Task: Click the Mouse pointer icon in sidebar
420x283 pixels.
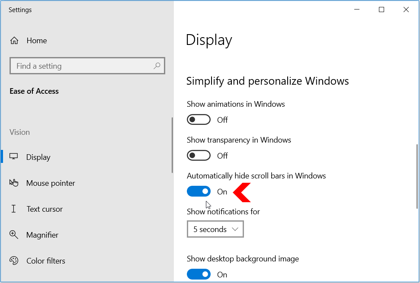Action: coord(14,183)
